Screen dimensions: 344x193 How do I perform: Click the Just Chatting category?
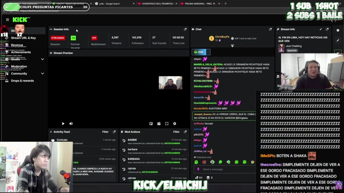[293, 46]
